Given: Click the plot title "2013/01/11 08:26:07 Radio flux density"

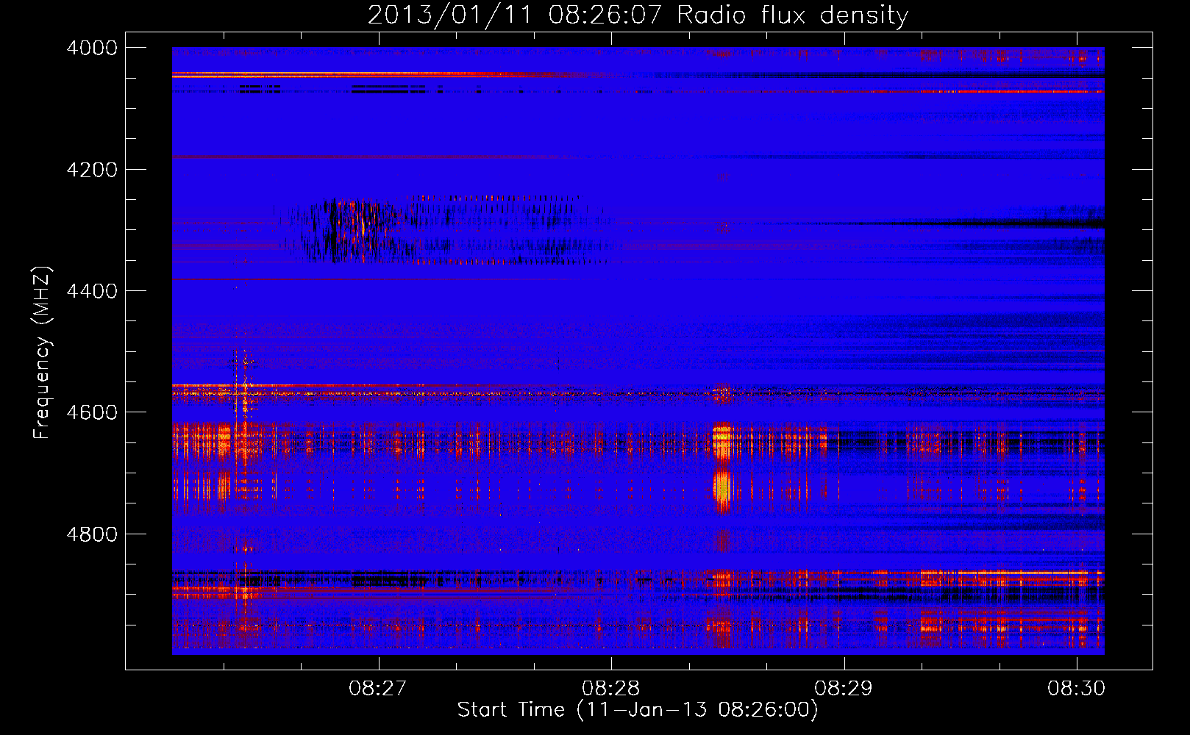Looking at the screenshot, I should (638, 15).
